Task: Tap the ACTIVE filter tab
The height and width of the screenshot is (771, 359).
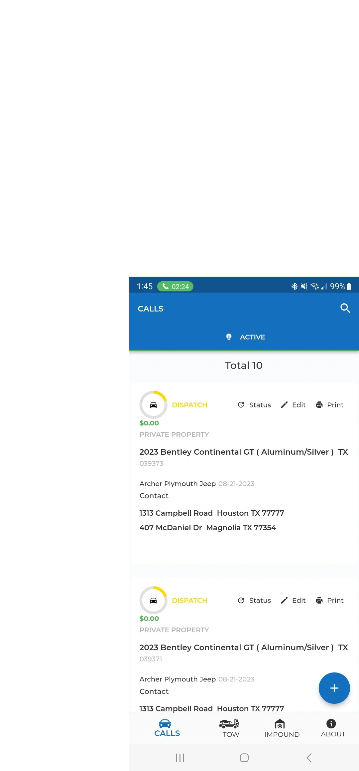Action: (244, 337)
